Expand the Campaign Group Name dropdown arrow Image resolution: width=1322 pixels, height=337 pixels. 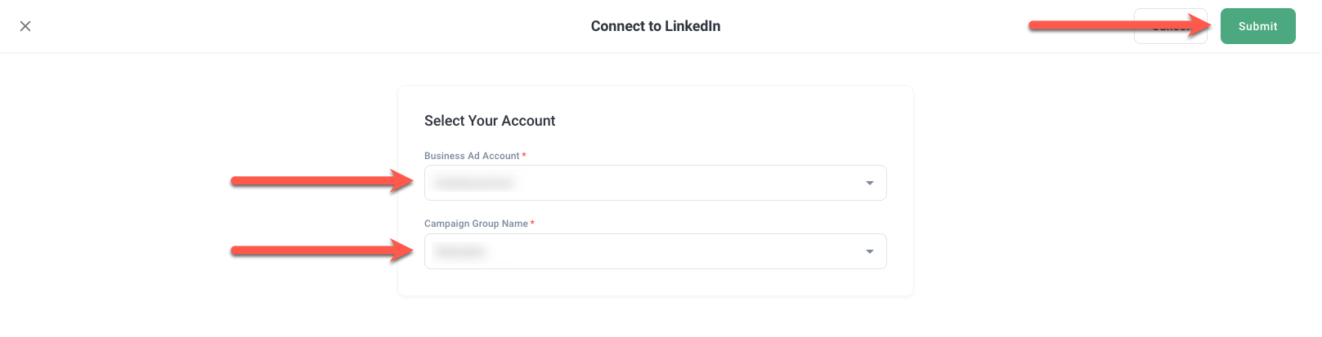(x=870, y=251)
